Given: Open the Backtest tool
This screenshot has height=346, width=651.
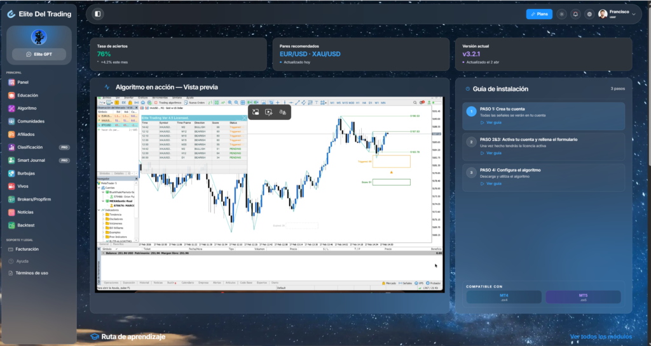Looking at the screenshot, I should [38, 225].
